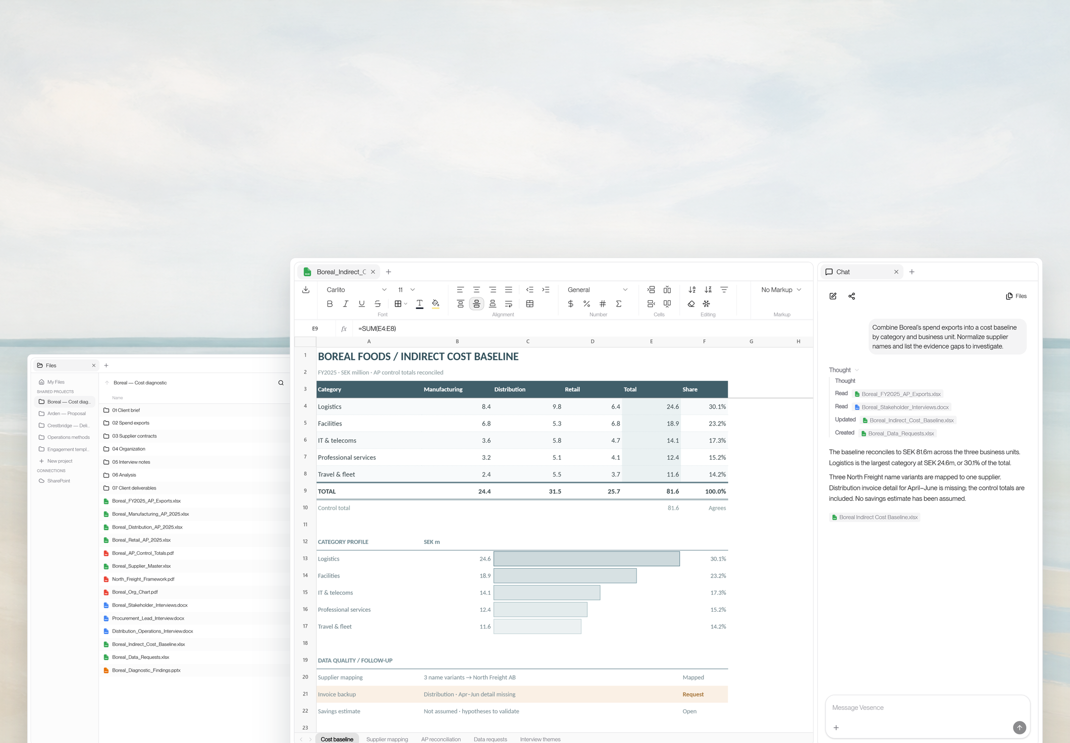This screenshot has width=1070, height=743.
Task: Sort descending Z to A
Action: click(708, 290)
